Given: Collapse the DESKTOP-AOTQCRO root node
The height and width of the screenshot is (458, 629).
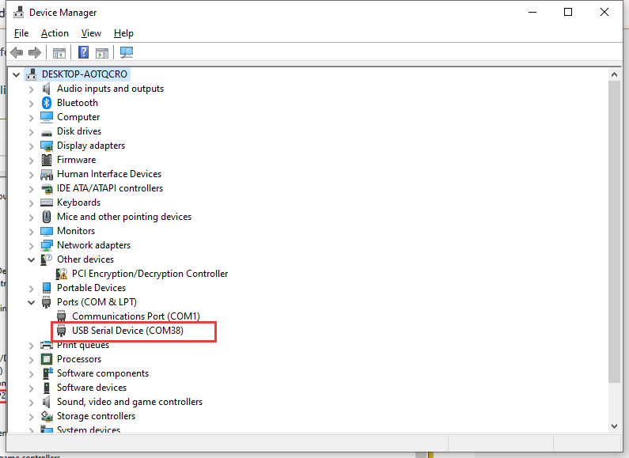Looking at the screenshot, I should pos(16,74).
